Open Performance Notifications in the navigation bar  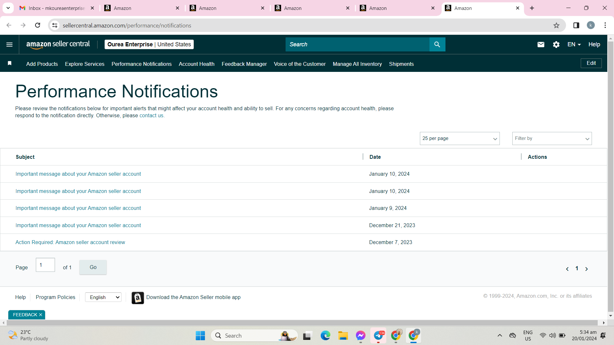click(142, 64)
